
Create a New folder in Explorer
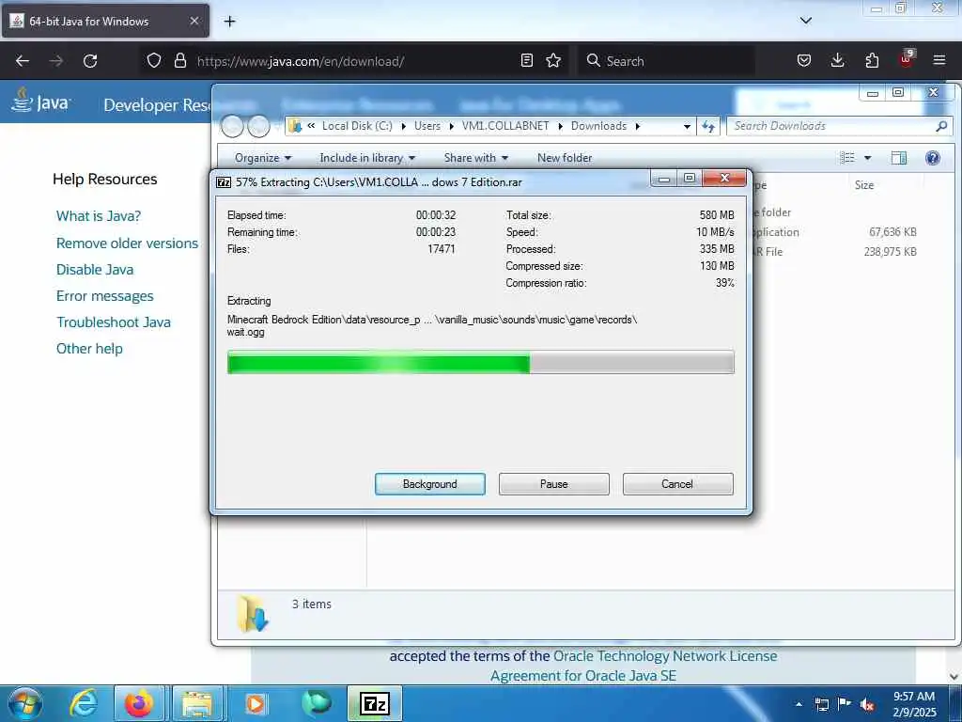click(x=565, y=158)
